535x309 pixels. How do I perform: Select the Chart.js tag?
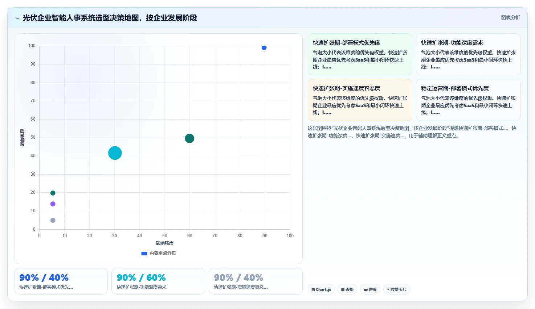click(x=321, y=289)
